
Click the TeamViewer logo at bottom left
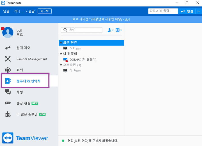click(x=25, y=138)
